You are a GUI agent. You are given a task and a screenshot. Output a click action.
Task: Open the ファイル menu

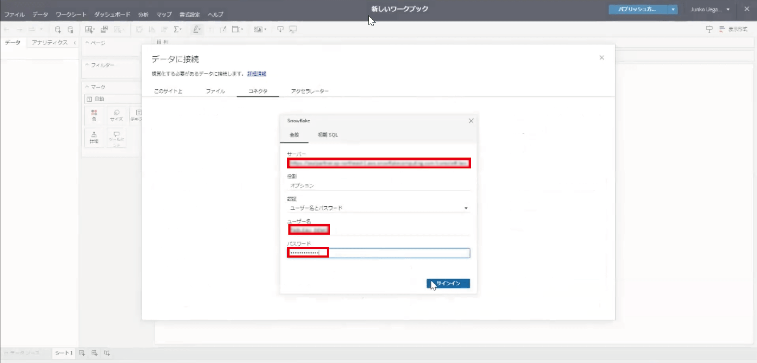pos(15,15)
